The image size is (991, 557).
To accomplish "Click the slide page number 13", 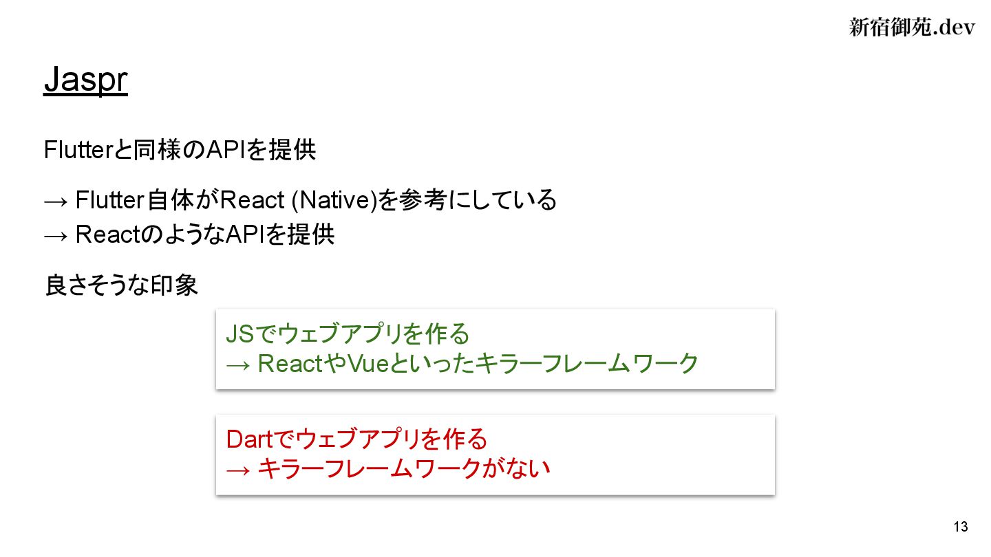I will coord(961,527).
